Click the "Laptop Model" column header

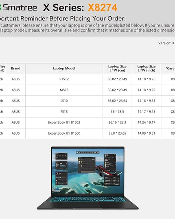pyautogui.click(x=64, y=68)
